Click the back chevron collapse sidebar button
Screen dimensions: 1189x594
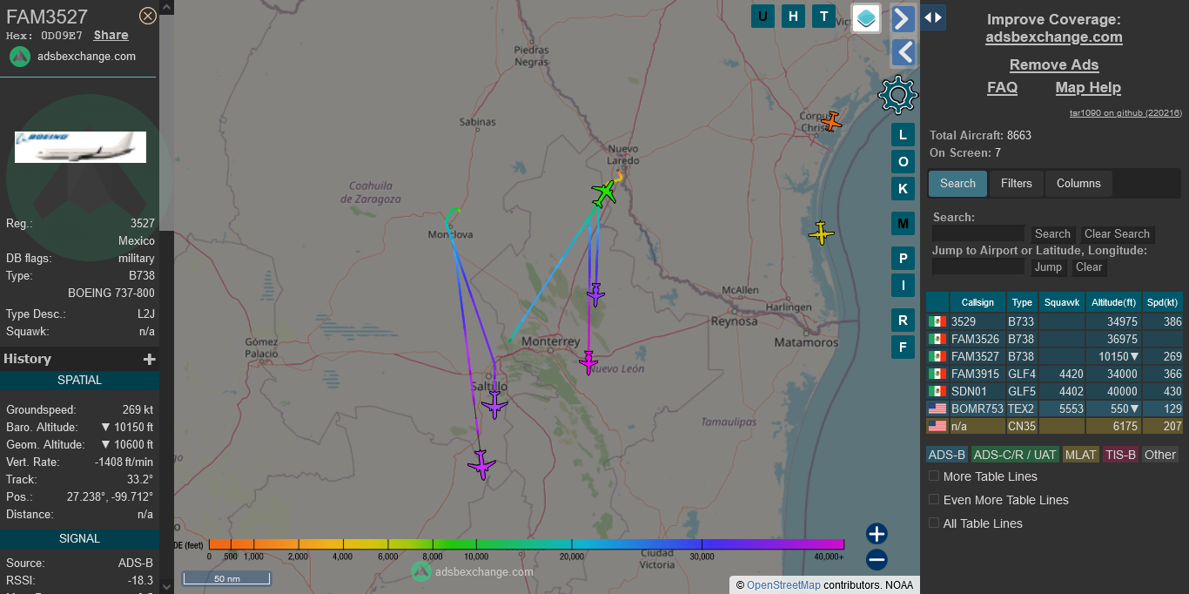(x=904, y=52)
